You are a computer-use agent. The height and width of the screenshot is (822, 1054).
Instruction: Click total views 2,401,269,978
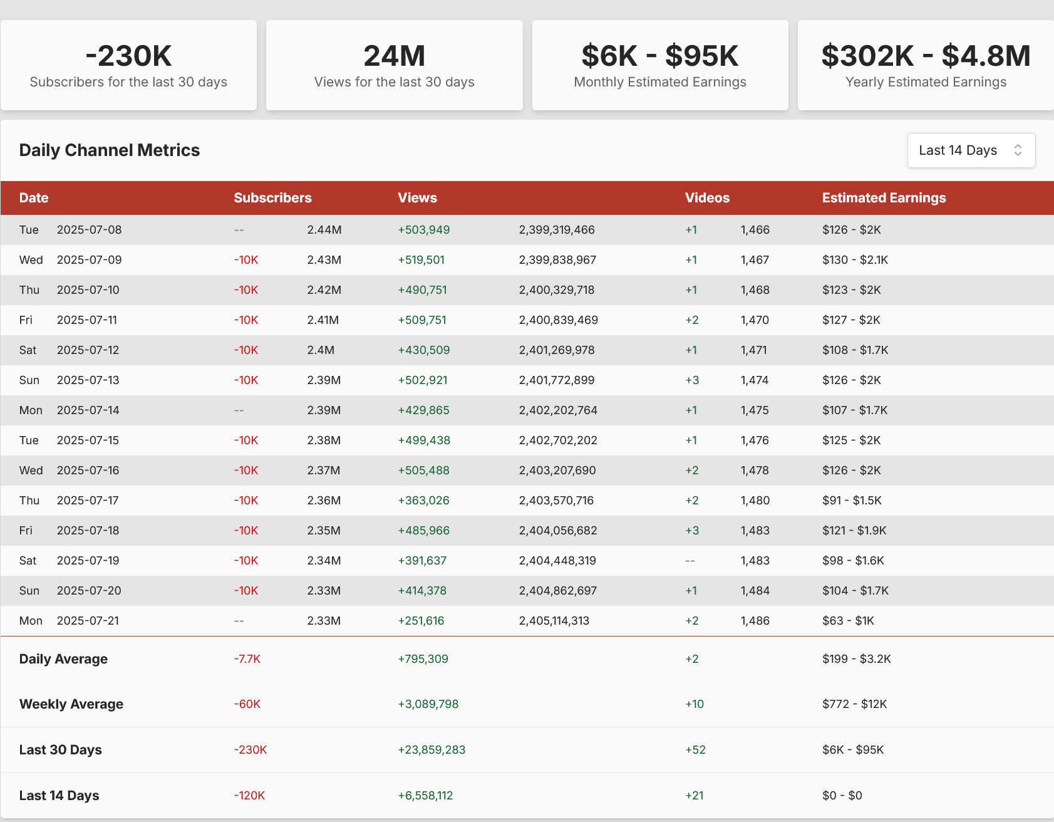point(557,350)
